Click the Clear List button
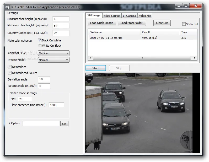209x162 pixels. (x=162, y=23)
